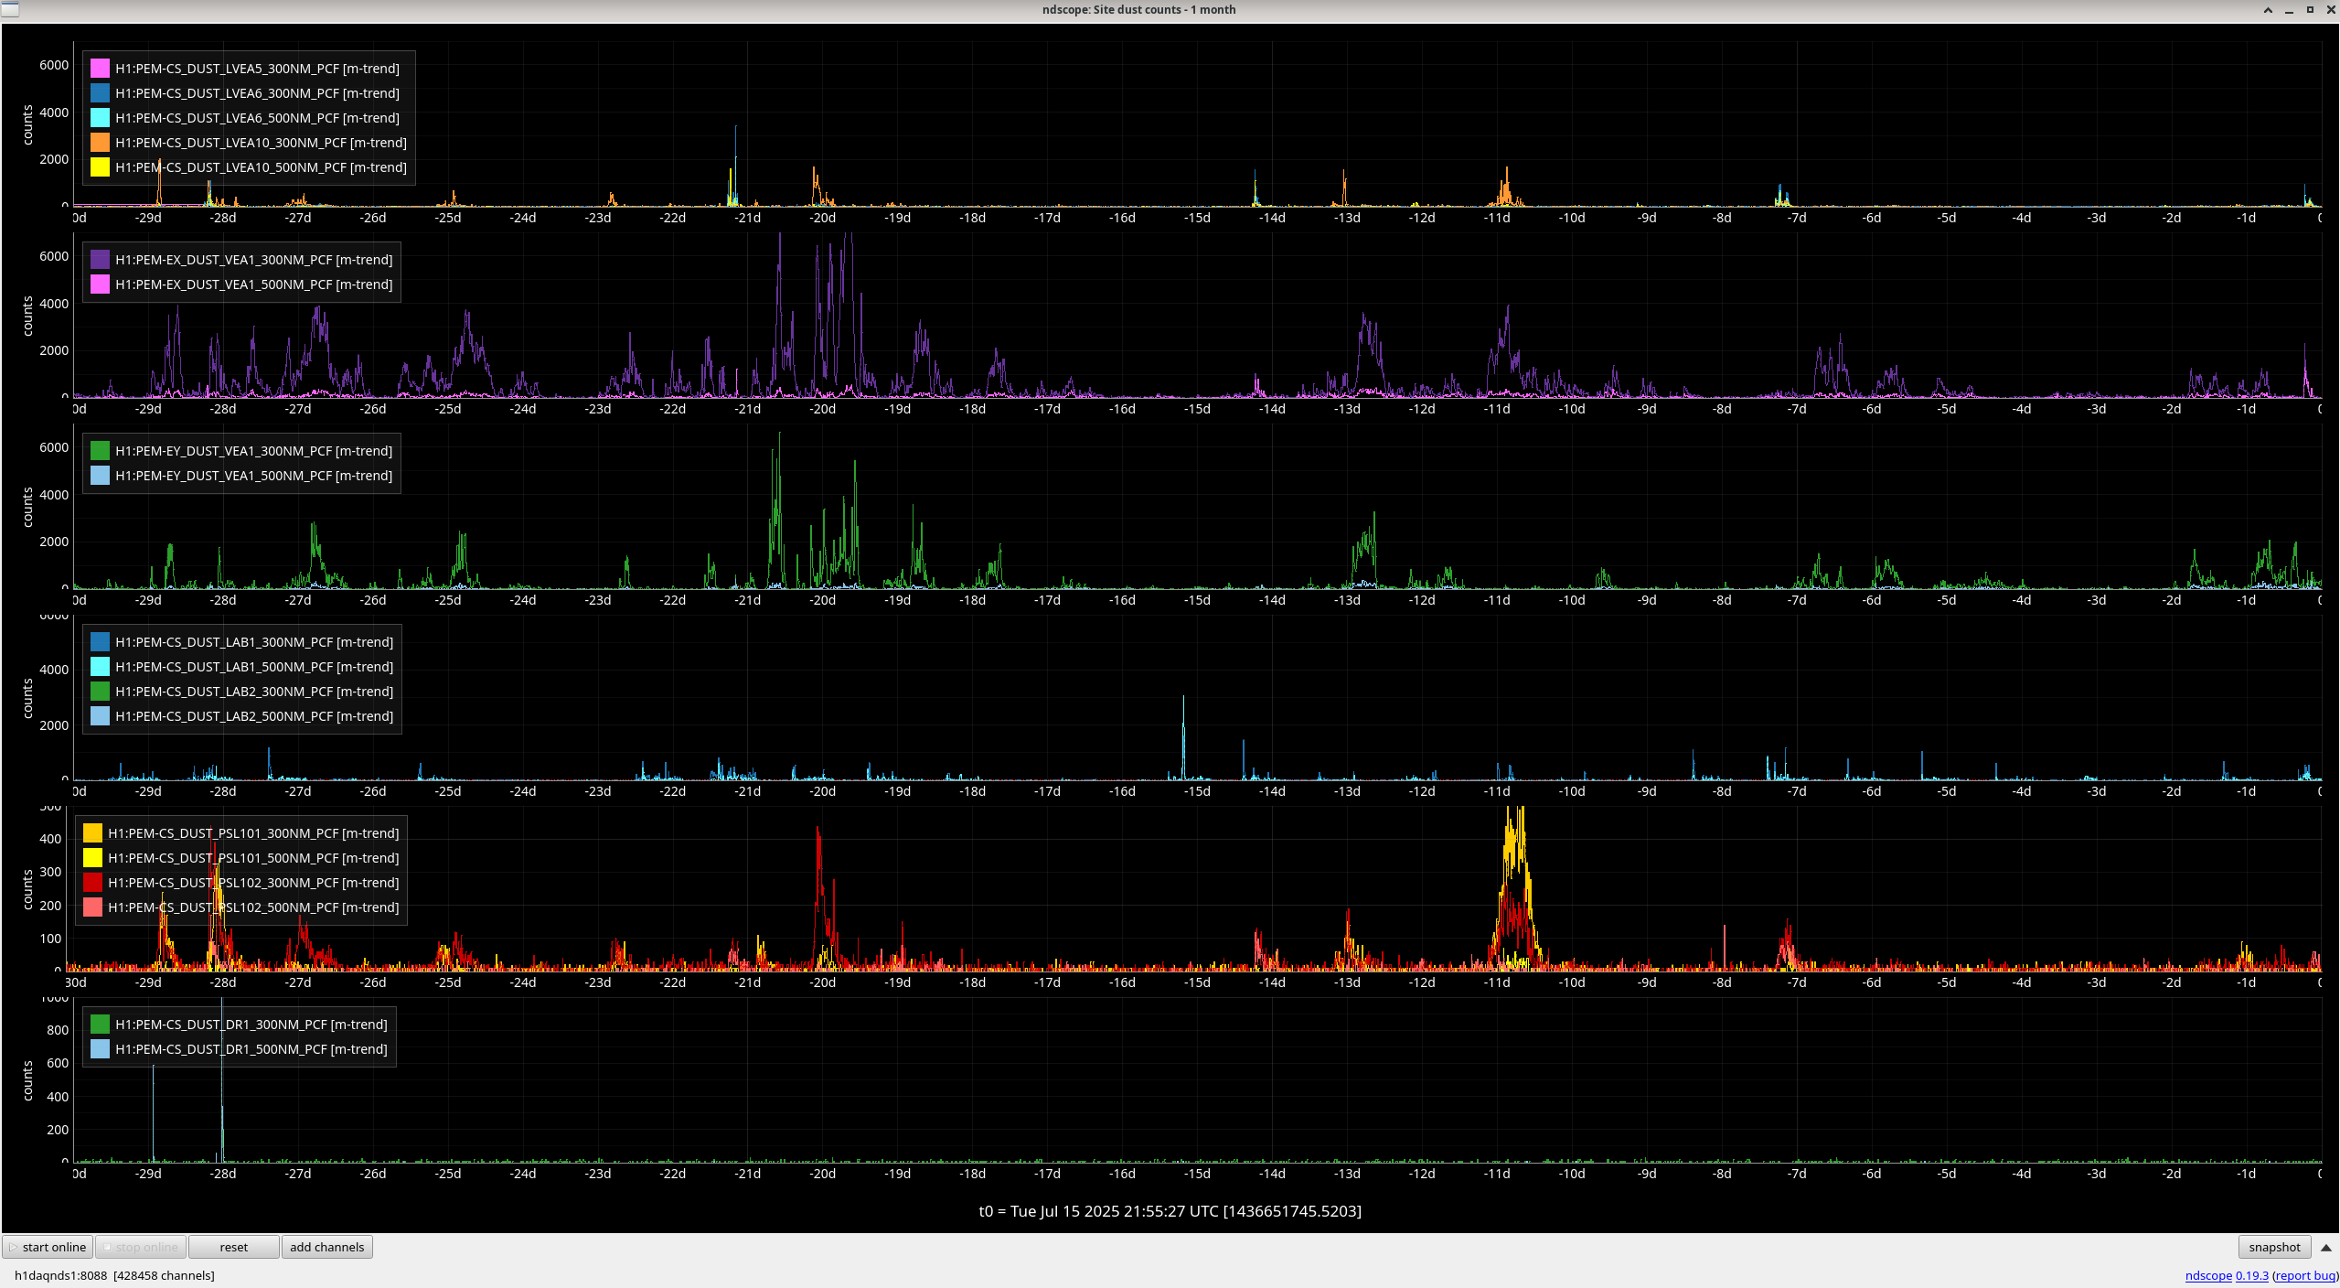Click the EX VEA1_500NM pink legend swatch
Image resolution: width=2340 pixels, height=1288 pixels.
(x=100, y=284)
